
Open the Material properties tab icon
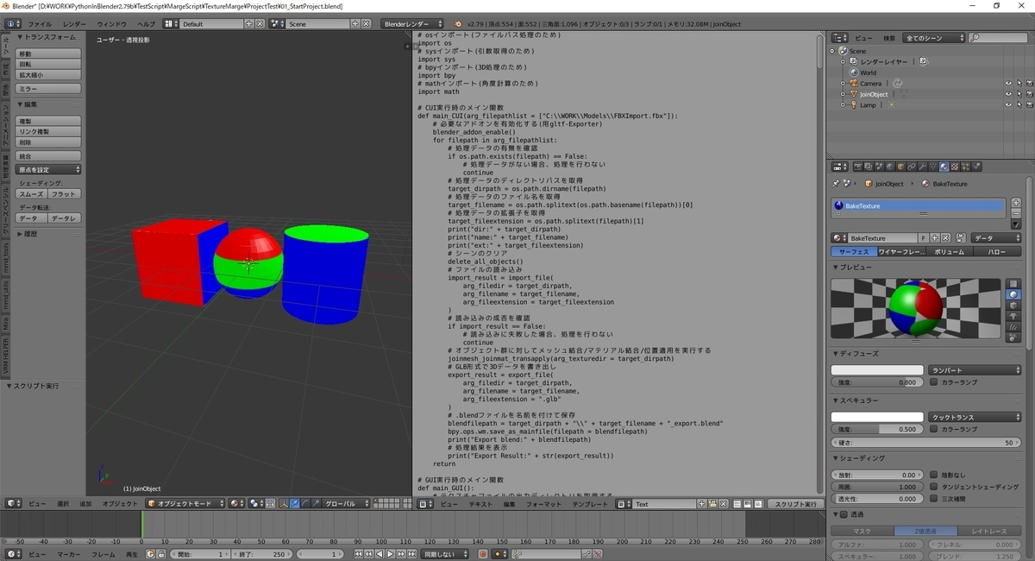click(944, 167)
